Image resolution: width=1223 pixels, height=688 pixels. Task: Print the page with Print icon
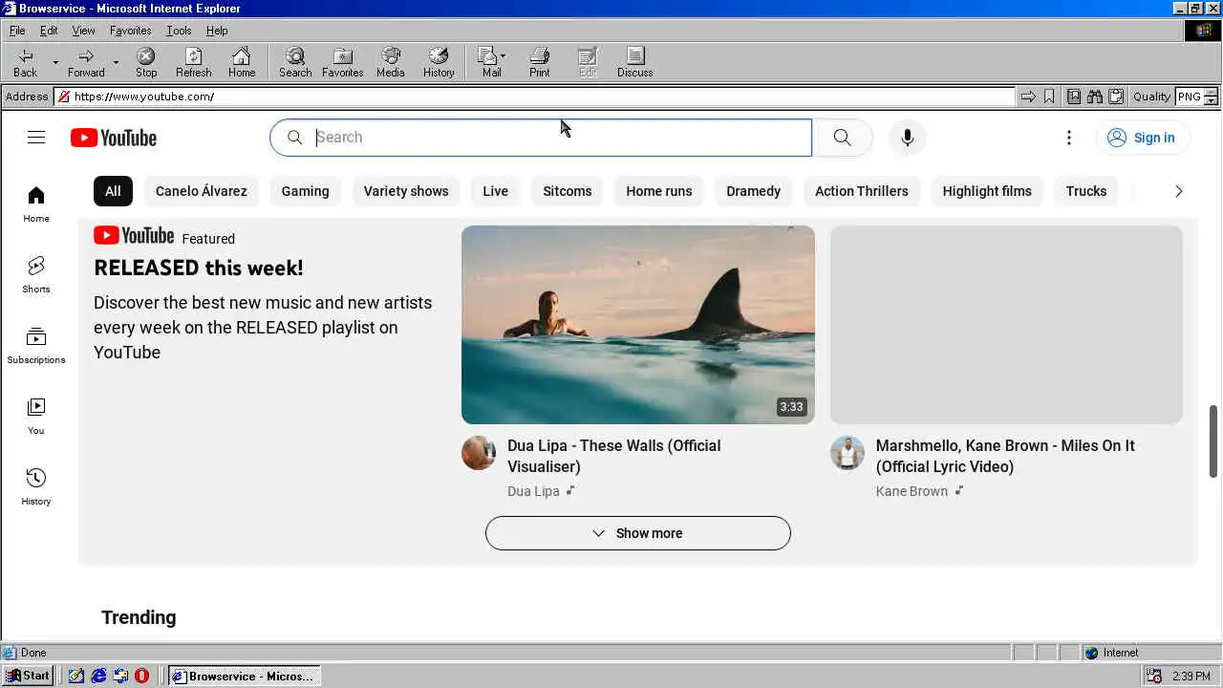click(x=540, y=63)
